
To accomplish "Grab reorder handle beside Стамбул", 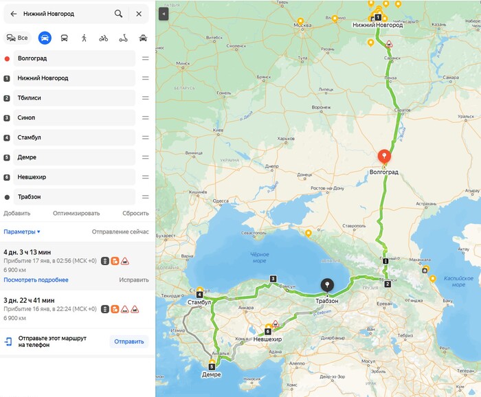I will (146, 137).
